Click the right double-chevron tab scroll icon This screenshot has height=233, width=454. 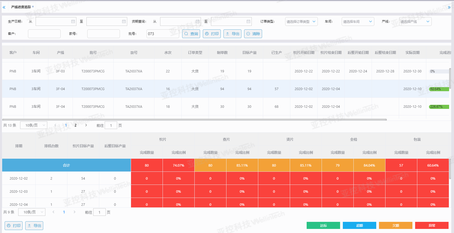point(449,7)
